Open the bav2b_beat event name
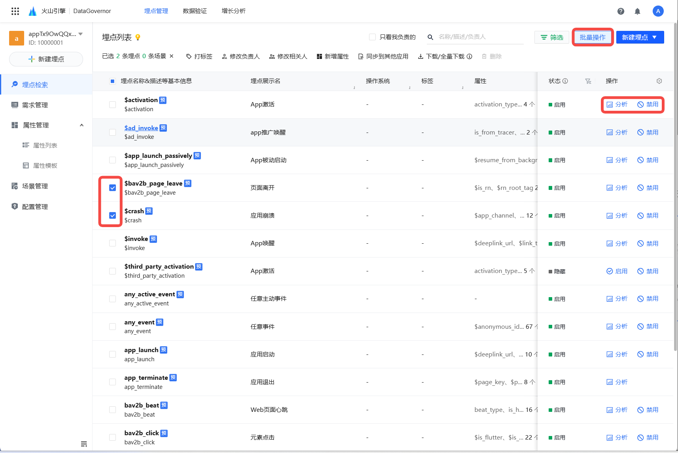 (x=142, y=405)
